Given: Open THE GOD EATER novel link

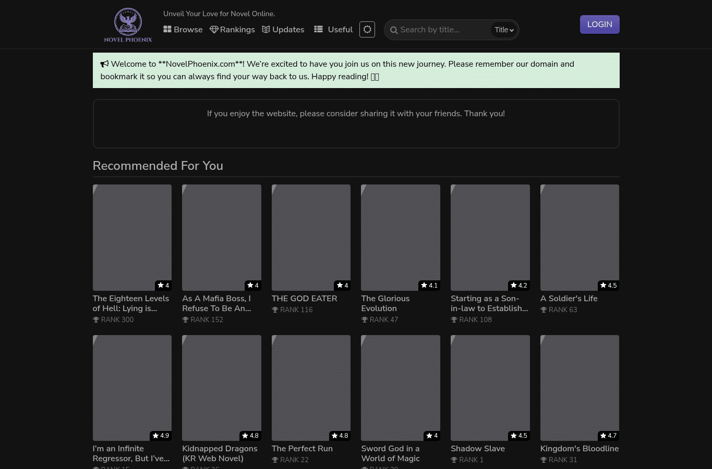Looking at the screenshot, I should click(305, 299).
